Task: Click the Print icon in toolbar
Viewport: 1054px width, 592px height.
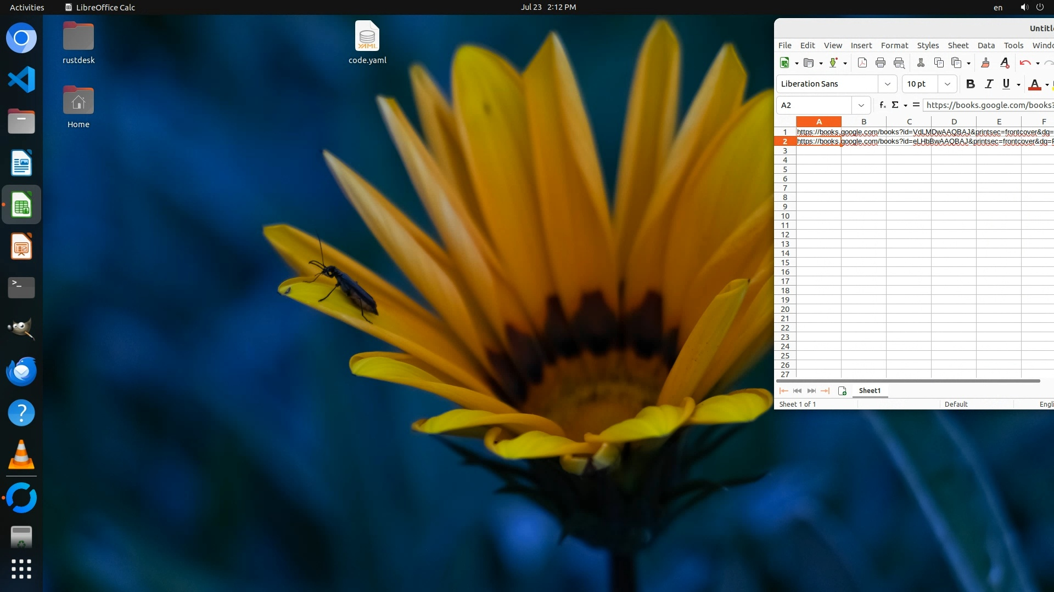Action: (880, 62)
